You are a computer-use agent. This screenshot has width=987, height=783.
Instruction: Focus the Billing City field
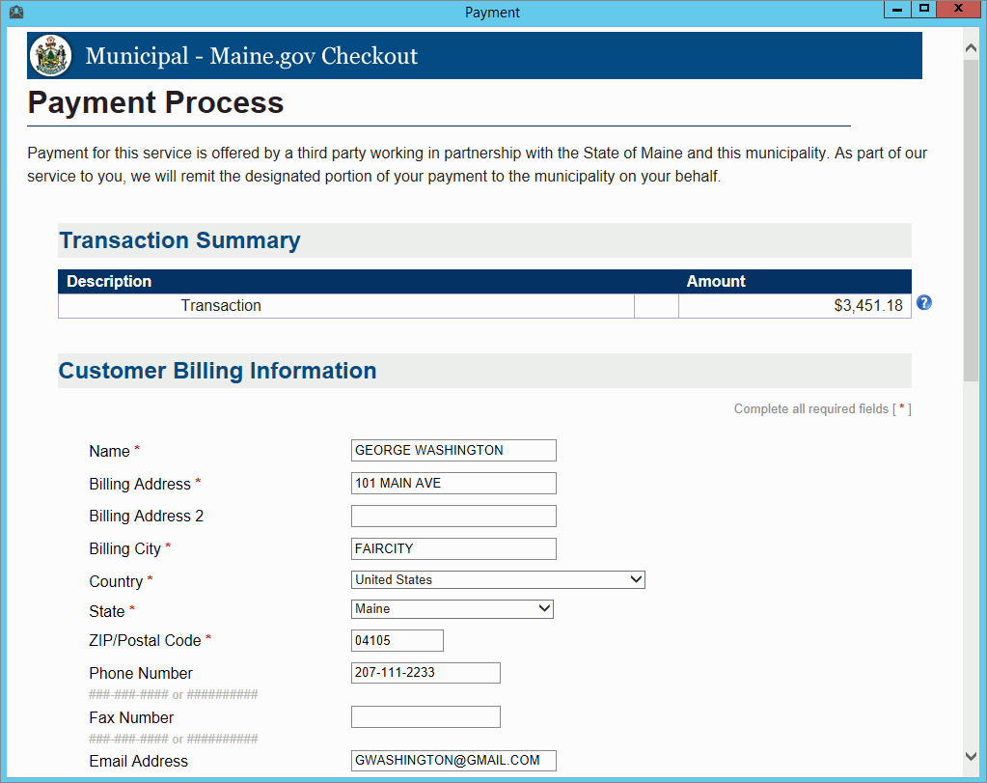tap(453, 548)
